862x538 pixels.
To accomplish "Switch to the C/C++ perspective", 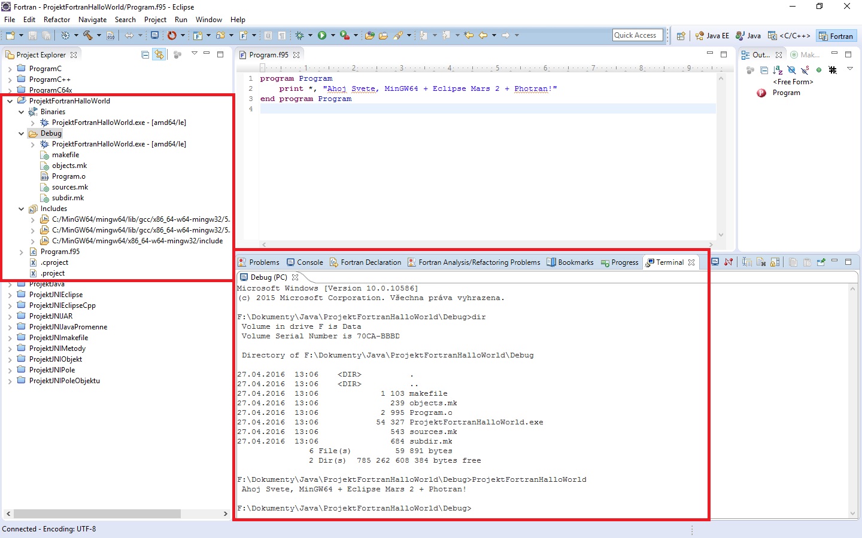I will click(x=789, y=36).
